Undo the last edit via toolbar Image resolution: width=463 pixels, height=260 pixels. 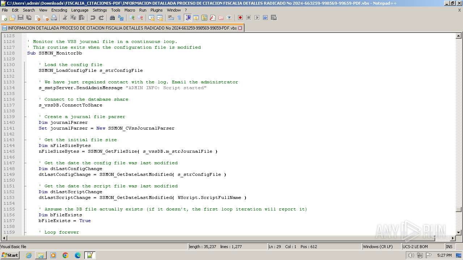pyautogui.click(x=93, y=18)
